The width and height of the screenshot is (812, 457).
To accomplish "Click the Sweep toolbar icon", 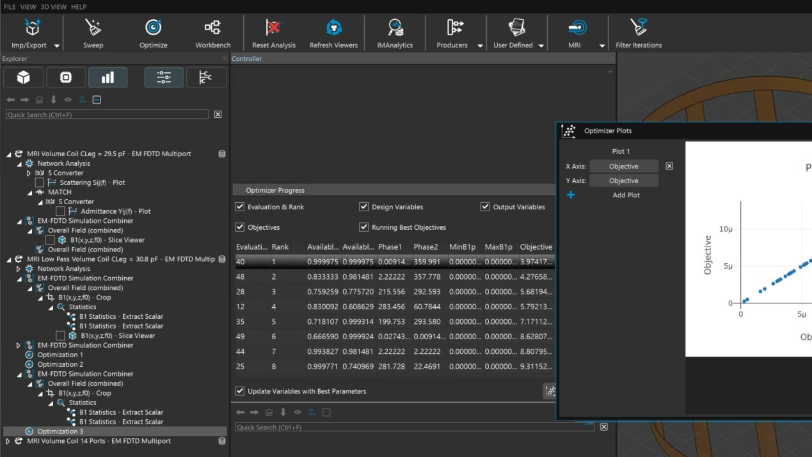I will [93, 28].
